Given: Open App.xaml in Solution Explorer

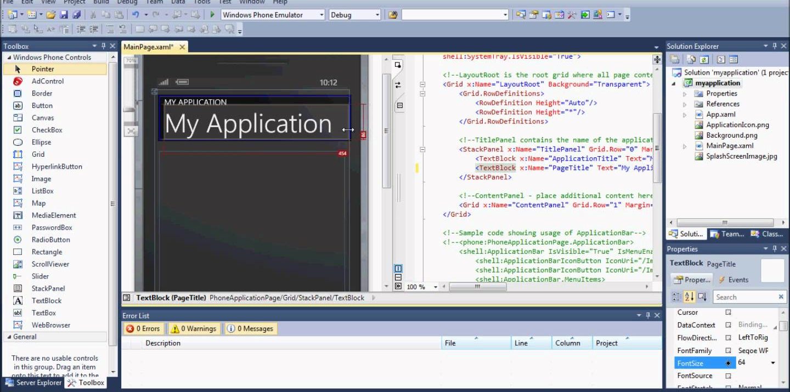Looking at the screenshot, I should click(x=721, y=115).
